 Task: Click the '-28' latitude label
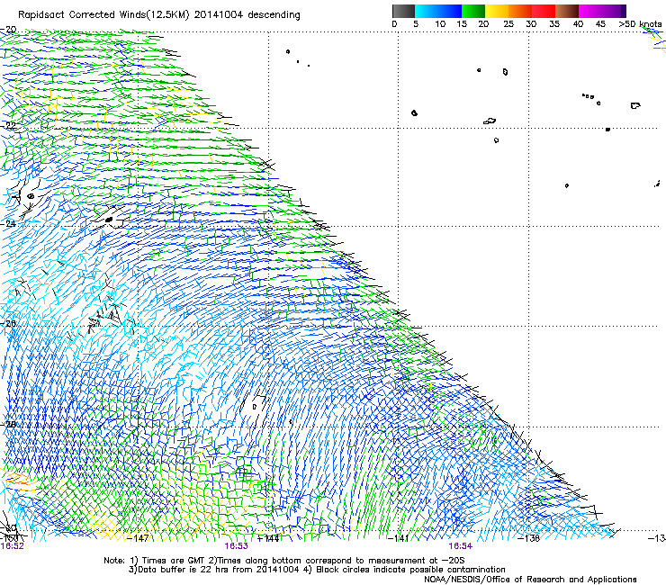[8, 425]
